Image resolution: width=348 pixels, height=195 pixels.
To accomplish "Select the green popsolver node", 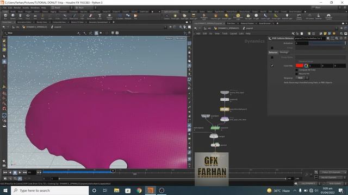I will 215,128.
